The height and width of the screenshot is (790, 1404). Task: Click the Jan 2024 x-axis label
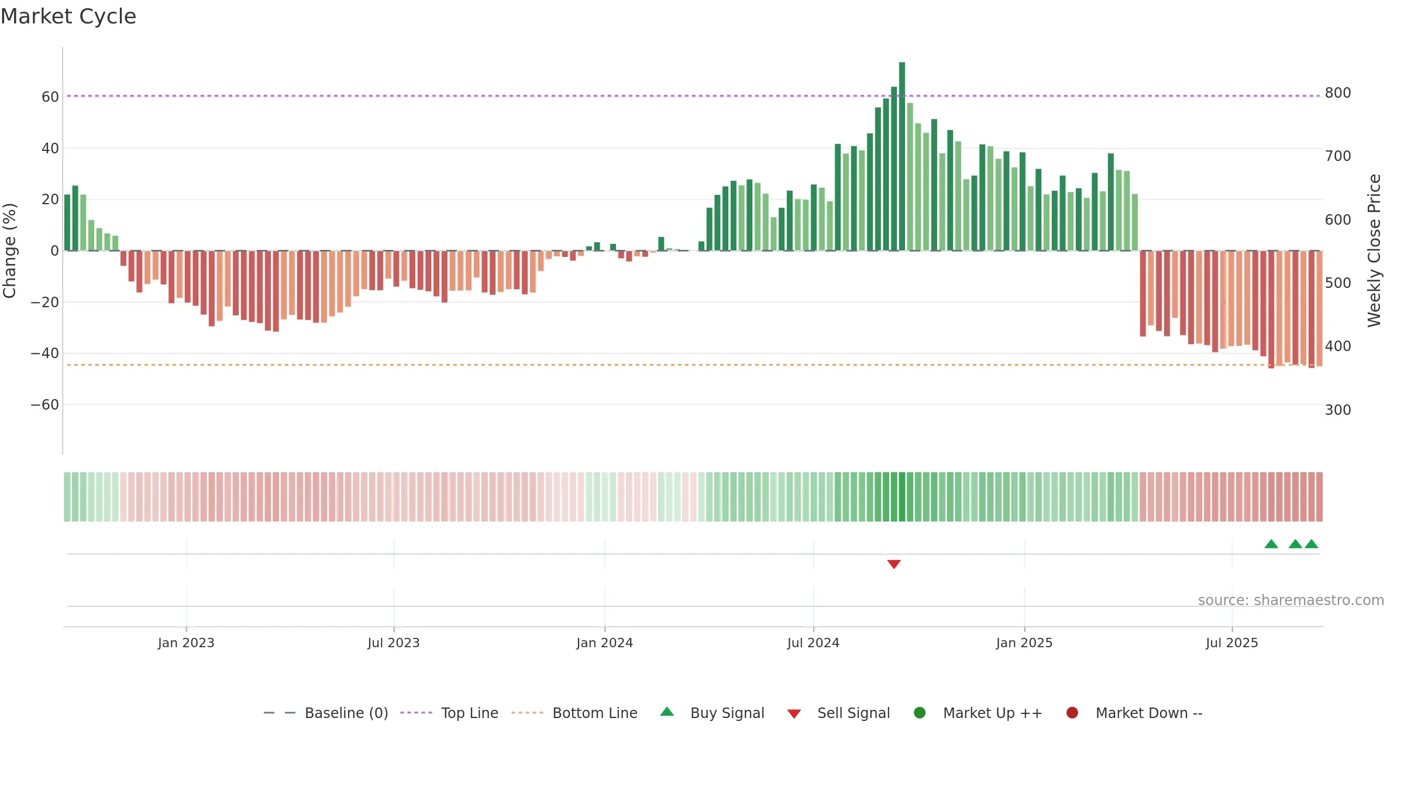coord(604,643)
